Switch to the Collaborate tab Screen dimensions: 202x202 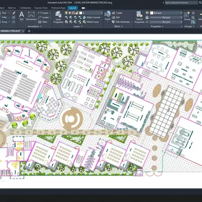[x=25, y=8]
